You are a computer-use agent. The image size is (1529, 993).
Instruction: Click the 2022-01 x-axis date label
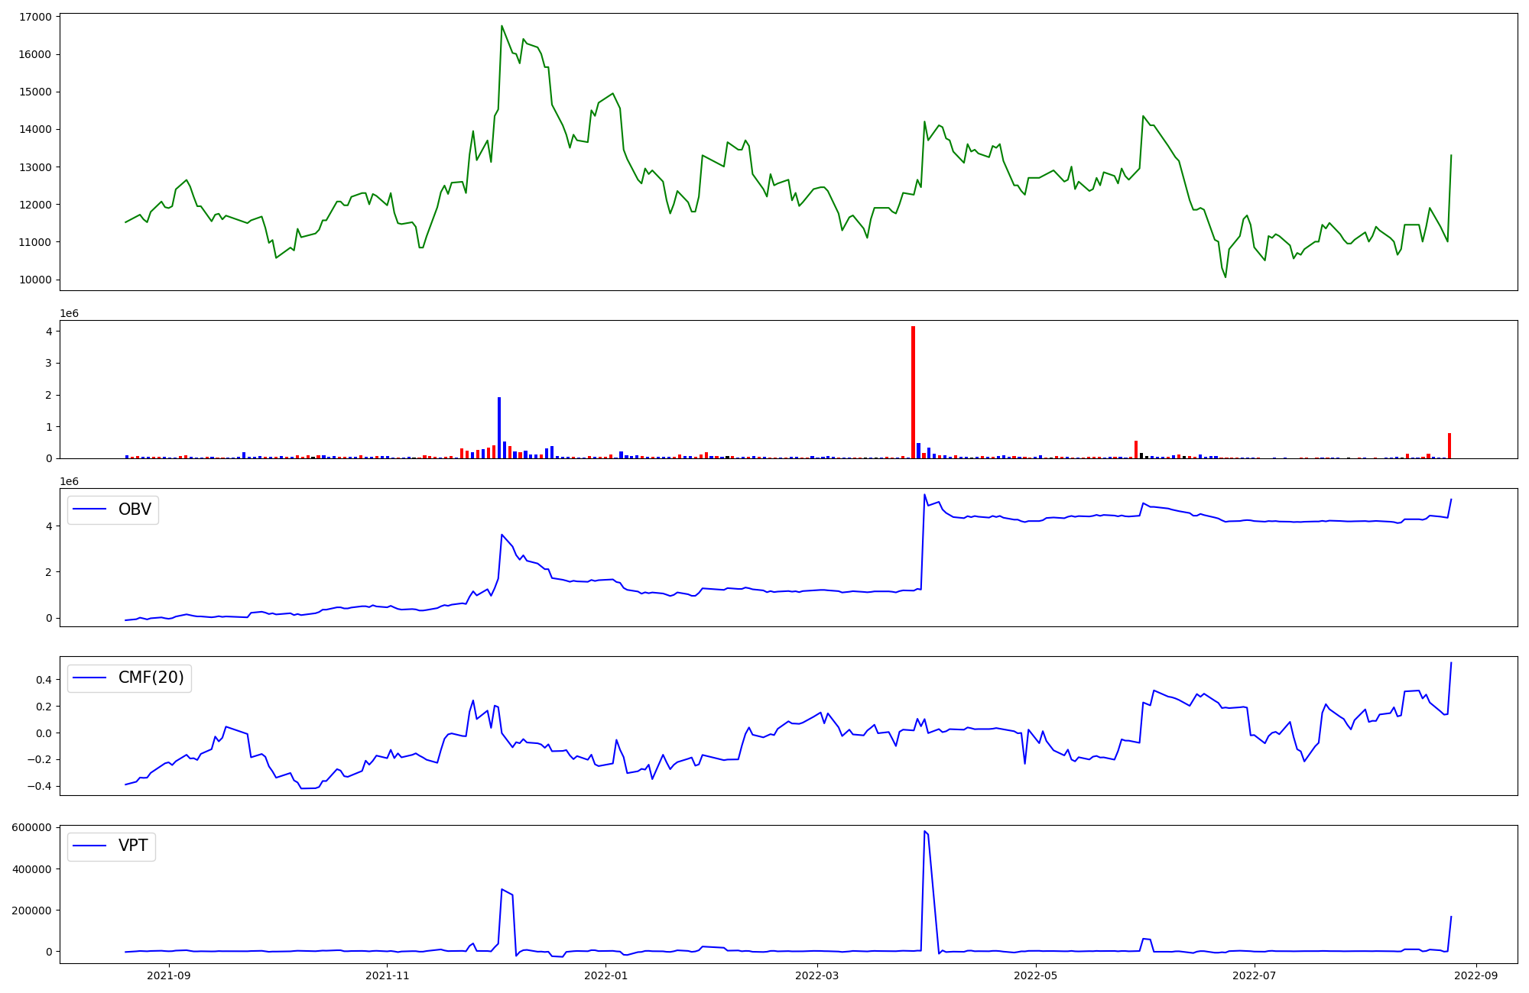pos(605,975)
